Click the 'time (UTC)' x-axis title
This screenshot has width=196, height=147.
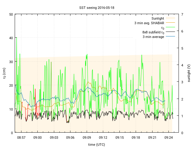pos(96,144)
